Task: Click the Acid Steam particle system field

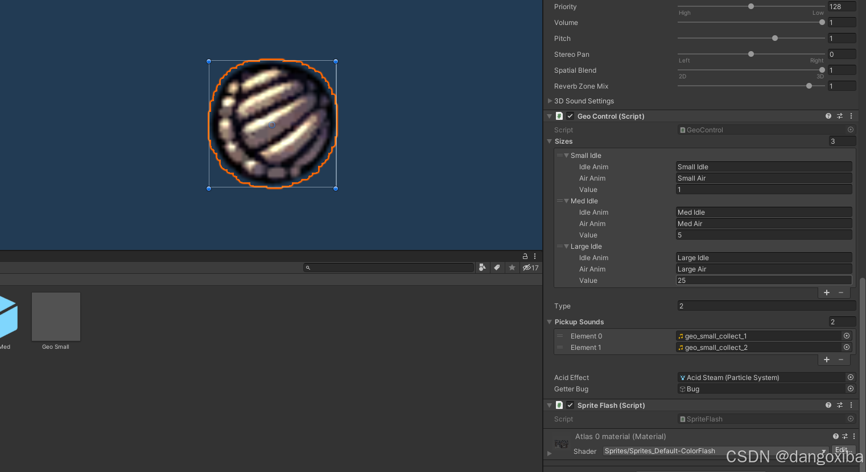Action: 762,377
